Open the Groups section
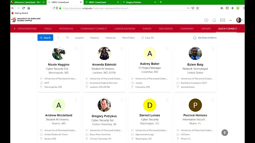 pos(206,29)
